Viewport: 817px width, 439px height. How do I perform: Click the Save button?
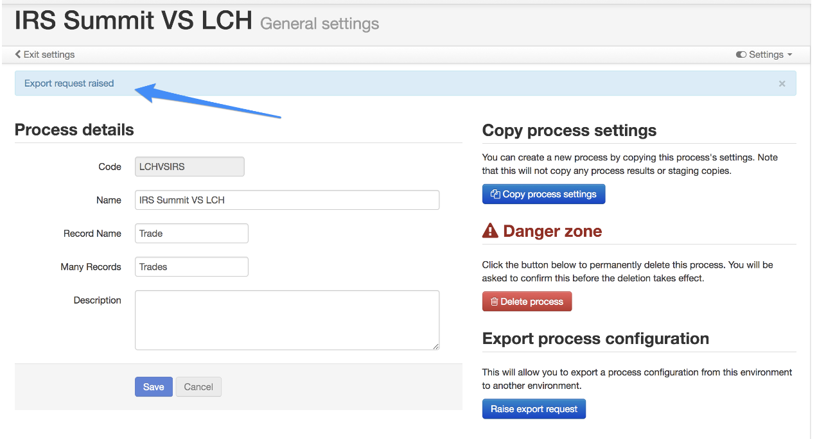point(154,386)
